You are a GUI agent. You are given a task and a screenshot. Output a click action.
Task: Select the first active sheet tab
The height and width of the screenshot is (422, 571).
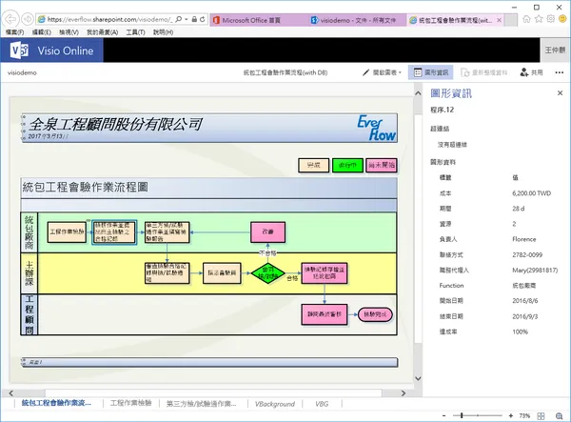coord(56,403)
